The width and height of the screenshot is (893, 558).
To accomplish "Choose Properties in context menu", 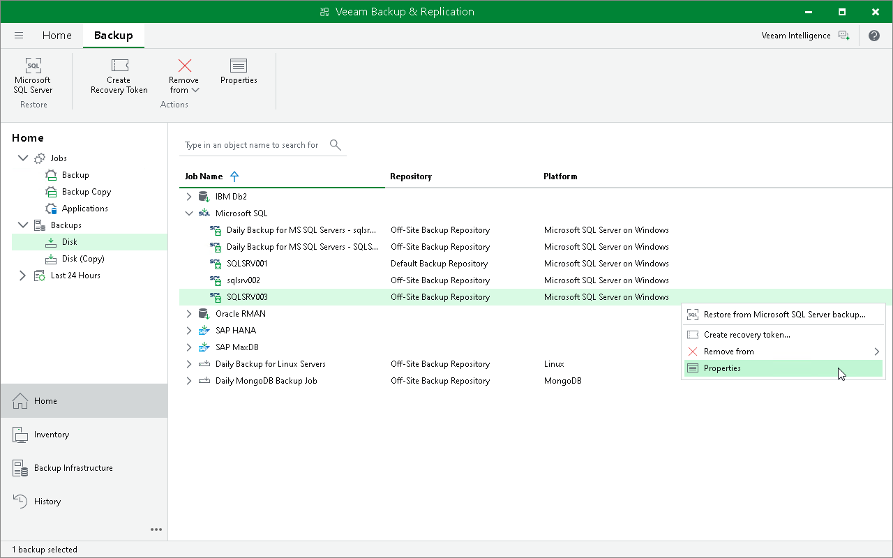I will (x=783, y=368).
